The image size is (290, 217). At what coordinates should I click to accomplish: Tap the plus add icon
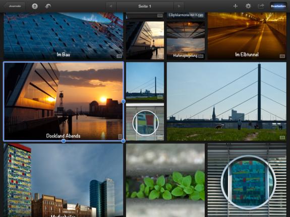235,6
